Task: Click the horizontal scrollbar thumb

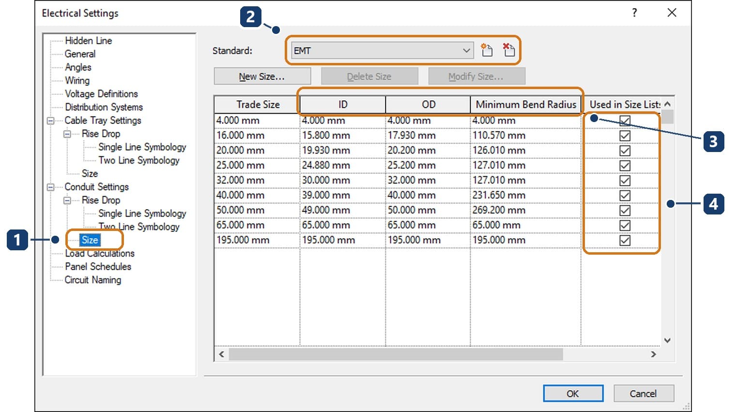Action: (396, 354)
